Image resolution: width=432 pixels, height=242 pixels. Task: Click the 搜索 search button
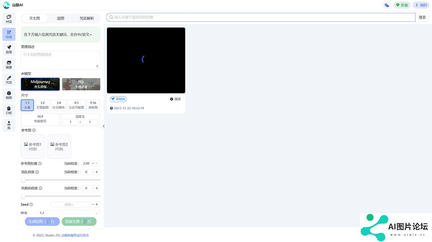click(422, 17)
